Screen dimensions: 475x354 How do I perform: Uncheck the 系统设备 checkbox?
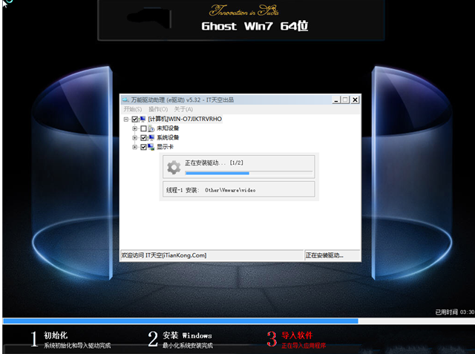tap(143, 138)
